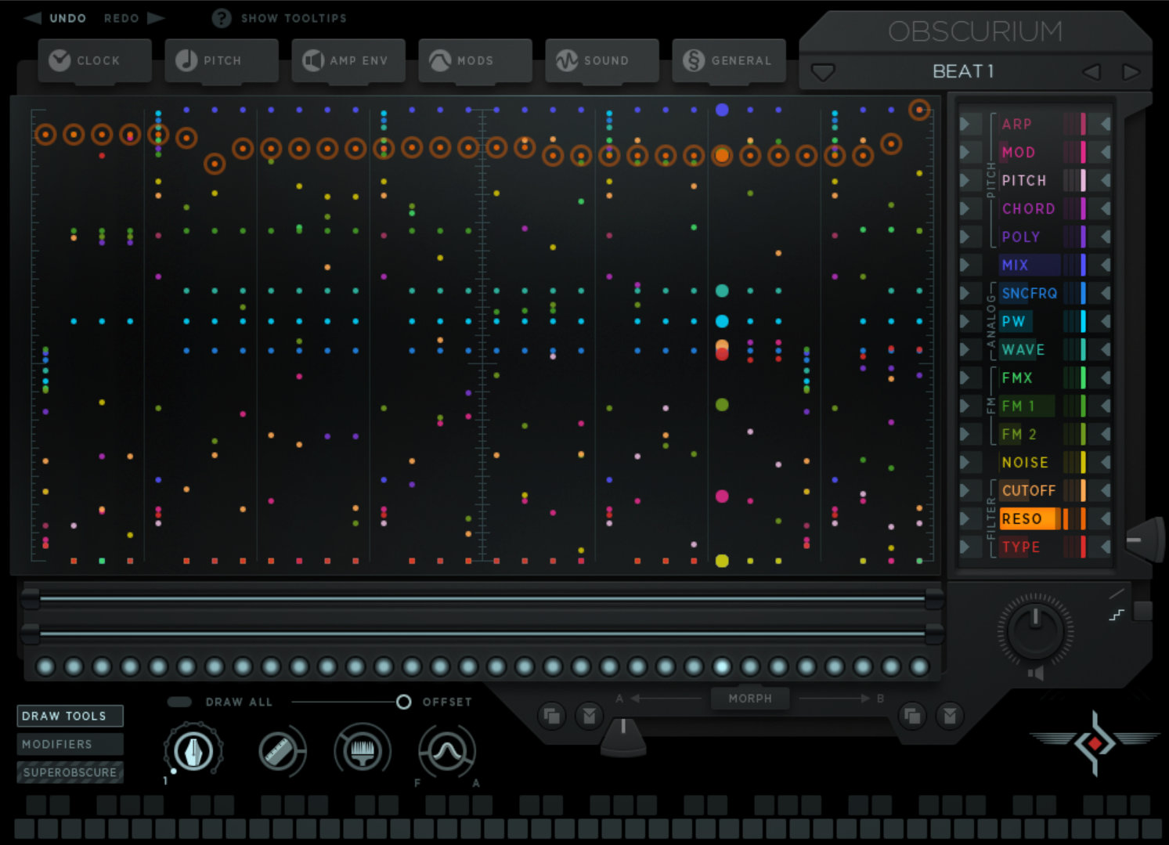This screenshot has height=845, width=1169.
Task: Toggle the Draw All switch
Action: click(179, 702)
